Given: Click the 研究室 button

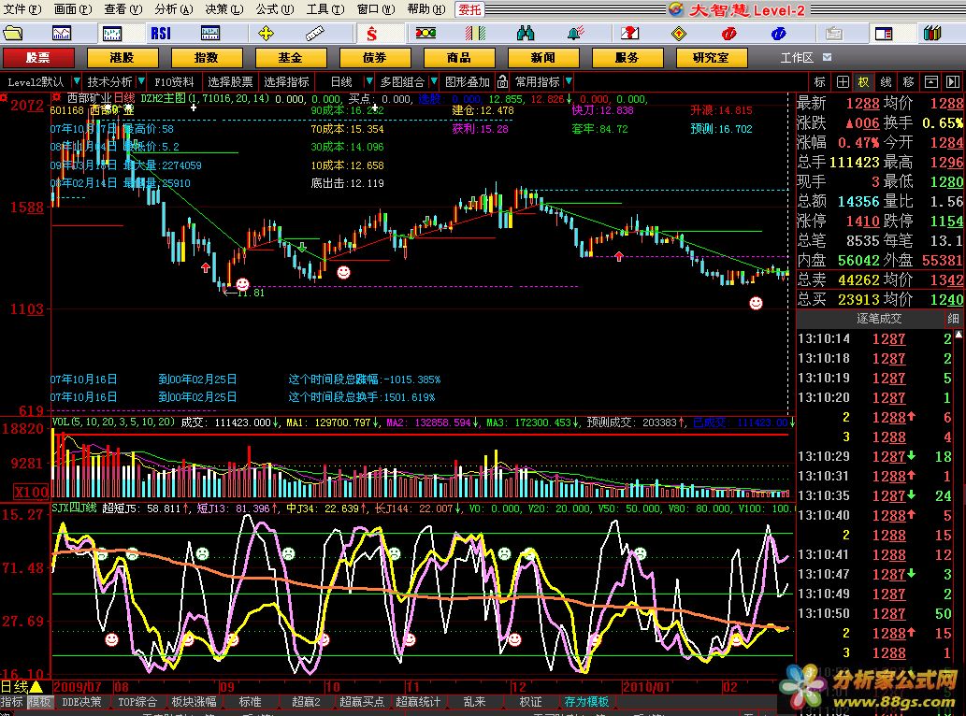Looking at the screenshot, I should tap(711, 57).
